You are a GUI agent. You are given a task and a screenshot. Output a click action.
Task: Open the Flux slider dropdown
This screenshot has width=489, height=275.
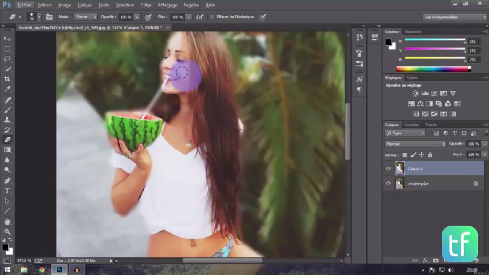tap(188, 17)
